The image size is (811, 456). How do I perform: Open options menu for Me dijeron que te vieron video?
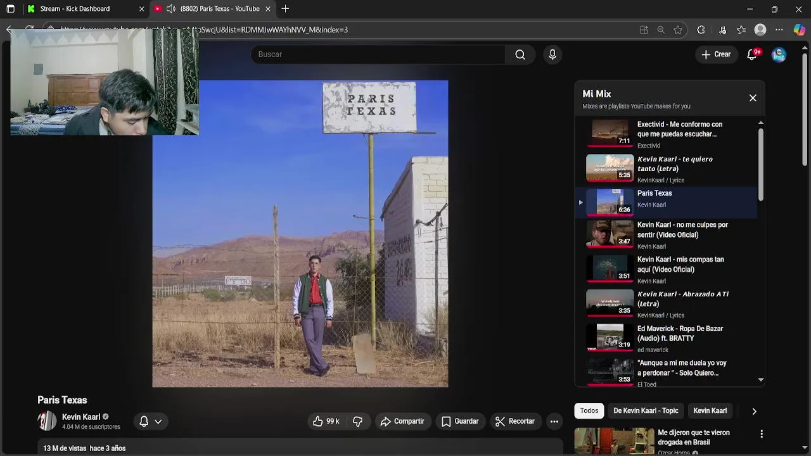click(762, 434)
